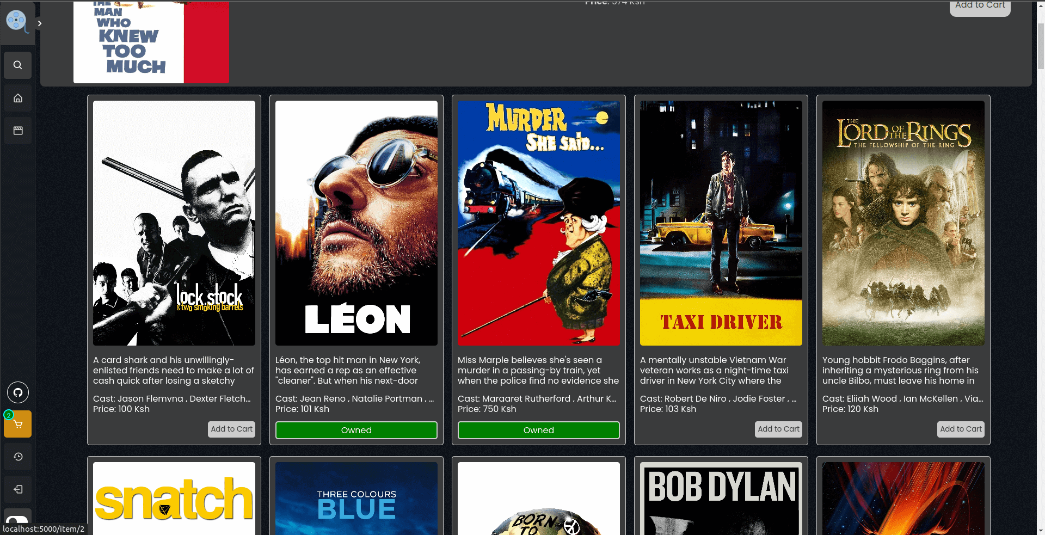Expand the sidebar with the chevron arrow

point(39,23)
